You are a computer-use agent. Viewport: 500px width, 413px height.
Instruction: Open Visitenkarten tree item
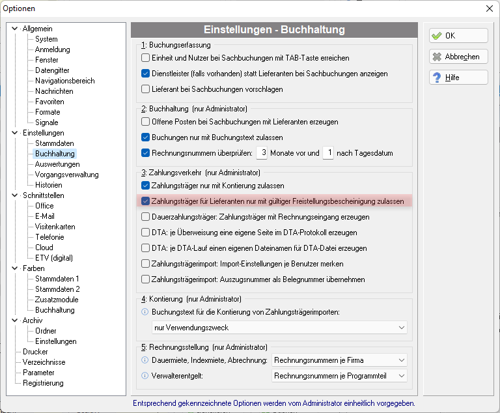55,227
